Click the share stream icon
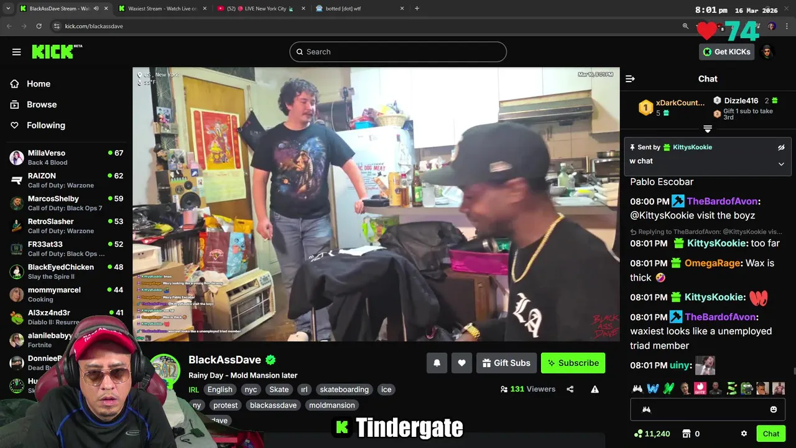The image size is (796, 448). coord(570,389)
